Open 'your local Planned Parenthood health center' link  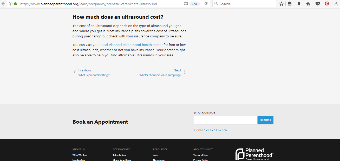click(128, 45)
